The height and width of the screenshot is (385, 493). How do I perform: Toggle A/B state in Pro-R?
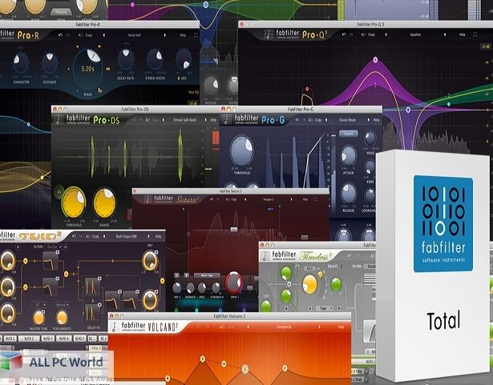point(80,35)
